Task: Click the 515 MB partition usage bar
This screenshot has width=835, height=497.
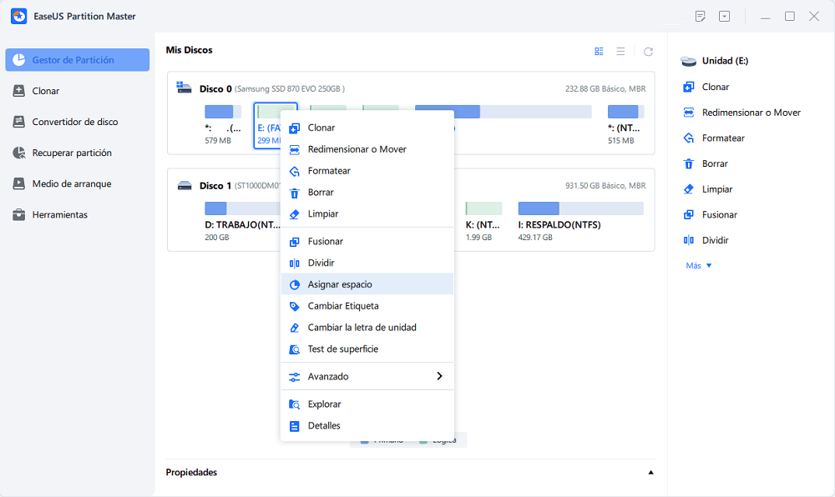Action: point(625,112)
